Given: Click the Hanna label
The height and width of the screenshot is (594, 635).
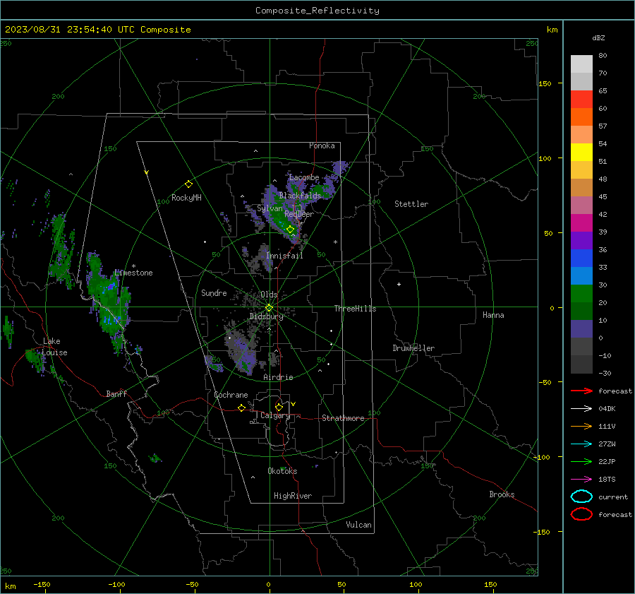Looking at the screenshot, I should [493, 315].
